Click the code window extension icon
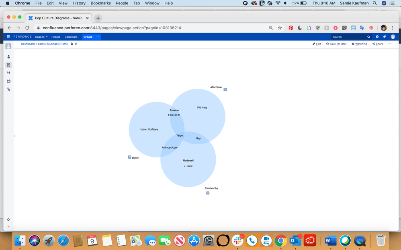This screenshot has height=250, width=401. 353,28
